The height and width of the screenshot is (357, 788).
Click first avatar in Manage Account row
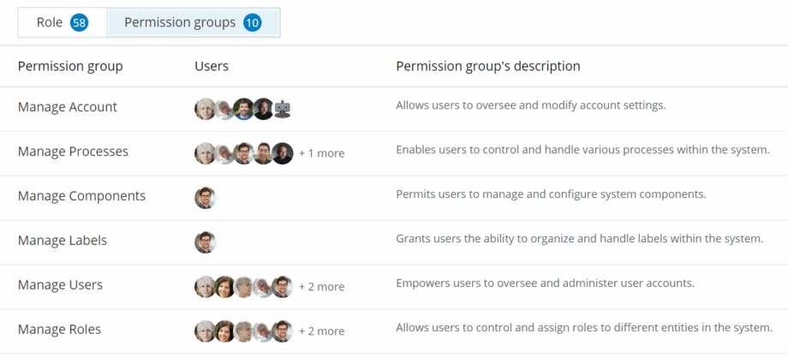coord(205,109)
